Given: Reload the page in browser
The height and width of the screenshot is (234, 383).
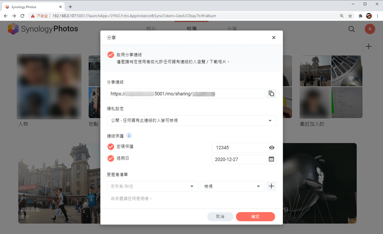Looking at the screenshot, I should 22,16.
